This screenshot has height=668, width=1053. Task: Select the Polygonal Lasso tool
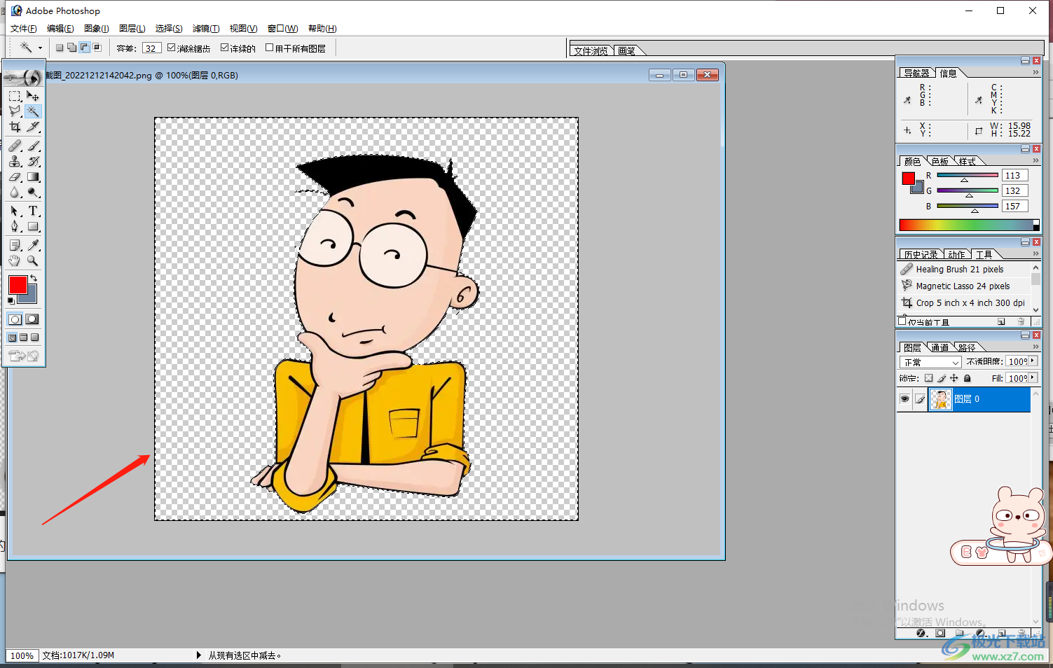point(15,111)
